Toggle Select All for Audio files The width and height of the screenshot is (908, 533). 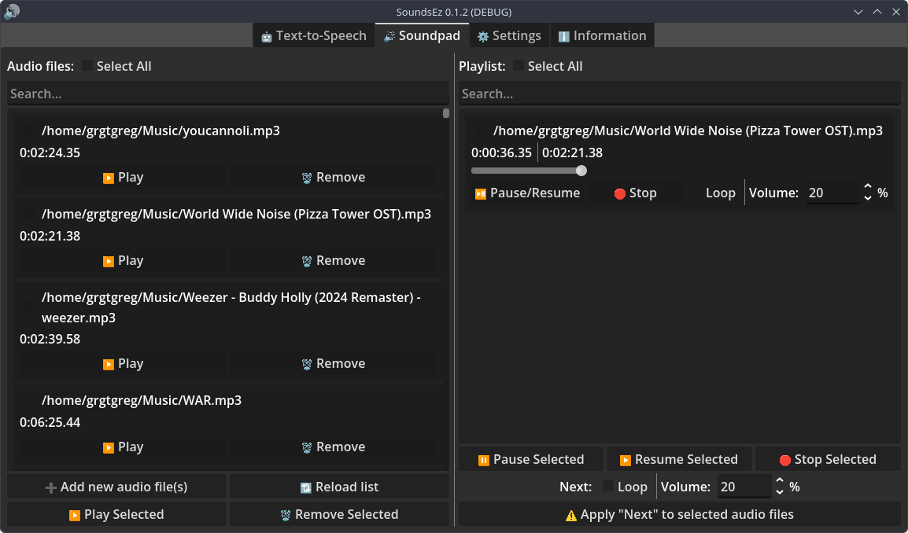pos(87,66)
